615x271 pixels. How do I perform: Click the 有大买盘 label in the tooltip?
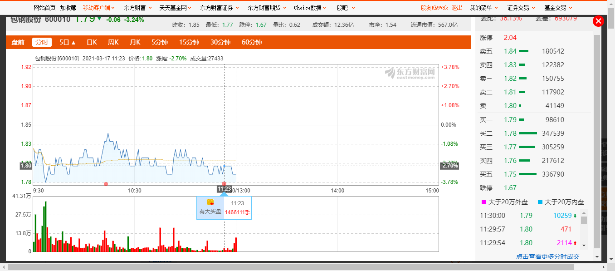click(210, 212)
